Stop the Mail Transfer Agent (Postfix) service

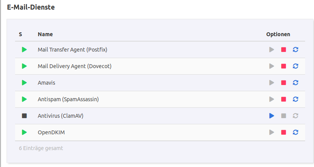tap(284, 50)
